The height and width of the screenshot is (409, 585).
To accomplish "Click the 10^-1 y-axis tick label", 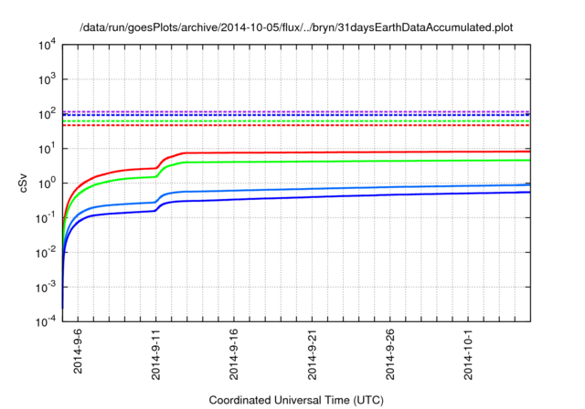I will tap(47, 217).
